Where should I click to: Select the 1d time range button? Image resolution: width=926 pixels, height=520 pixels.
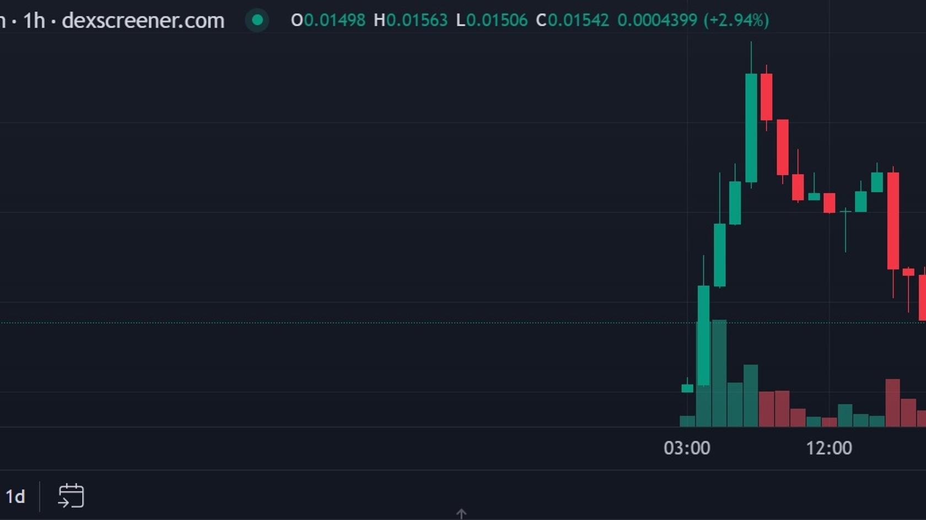pyautogui.click(x=15, y=496)
